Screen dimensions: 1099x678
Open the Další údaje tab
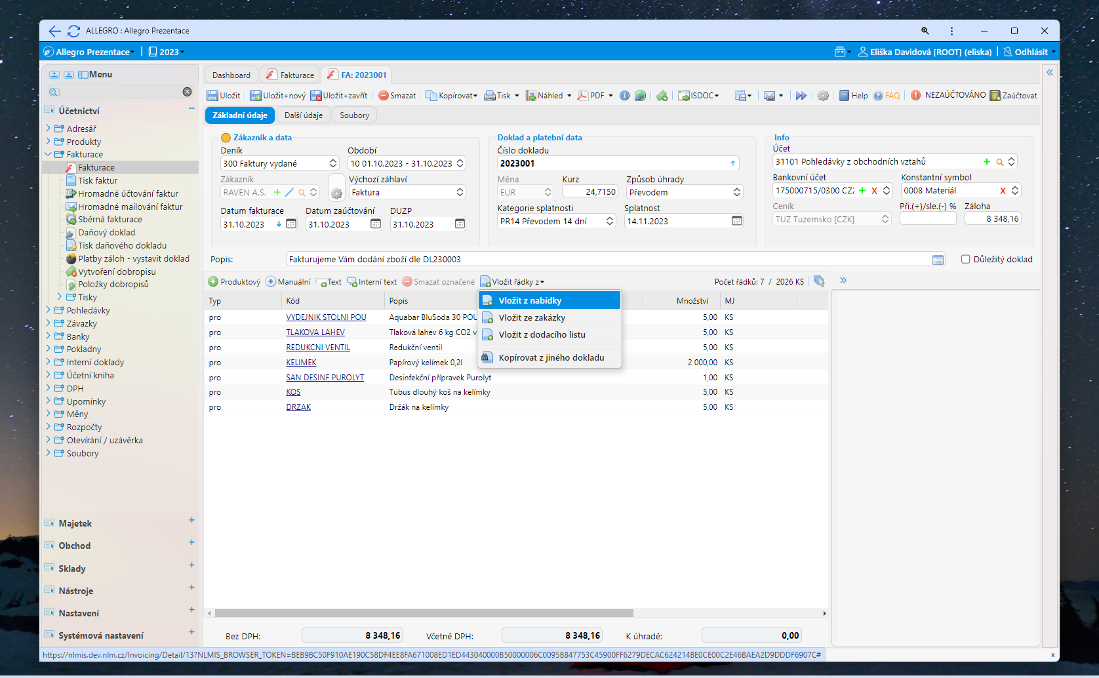coord(304,115)
